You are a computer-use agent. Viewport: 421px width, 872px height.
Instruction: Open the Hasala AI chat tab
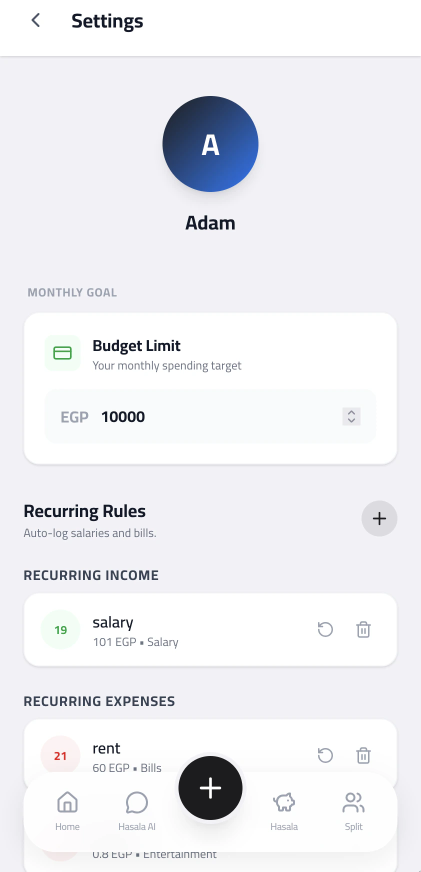pos(136,811)
